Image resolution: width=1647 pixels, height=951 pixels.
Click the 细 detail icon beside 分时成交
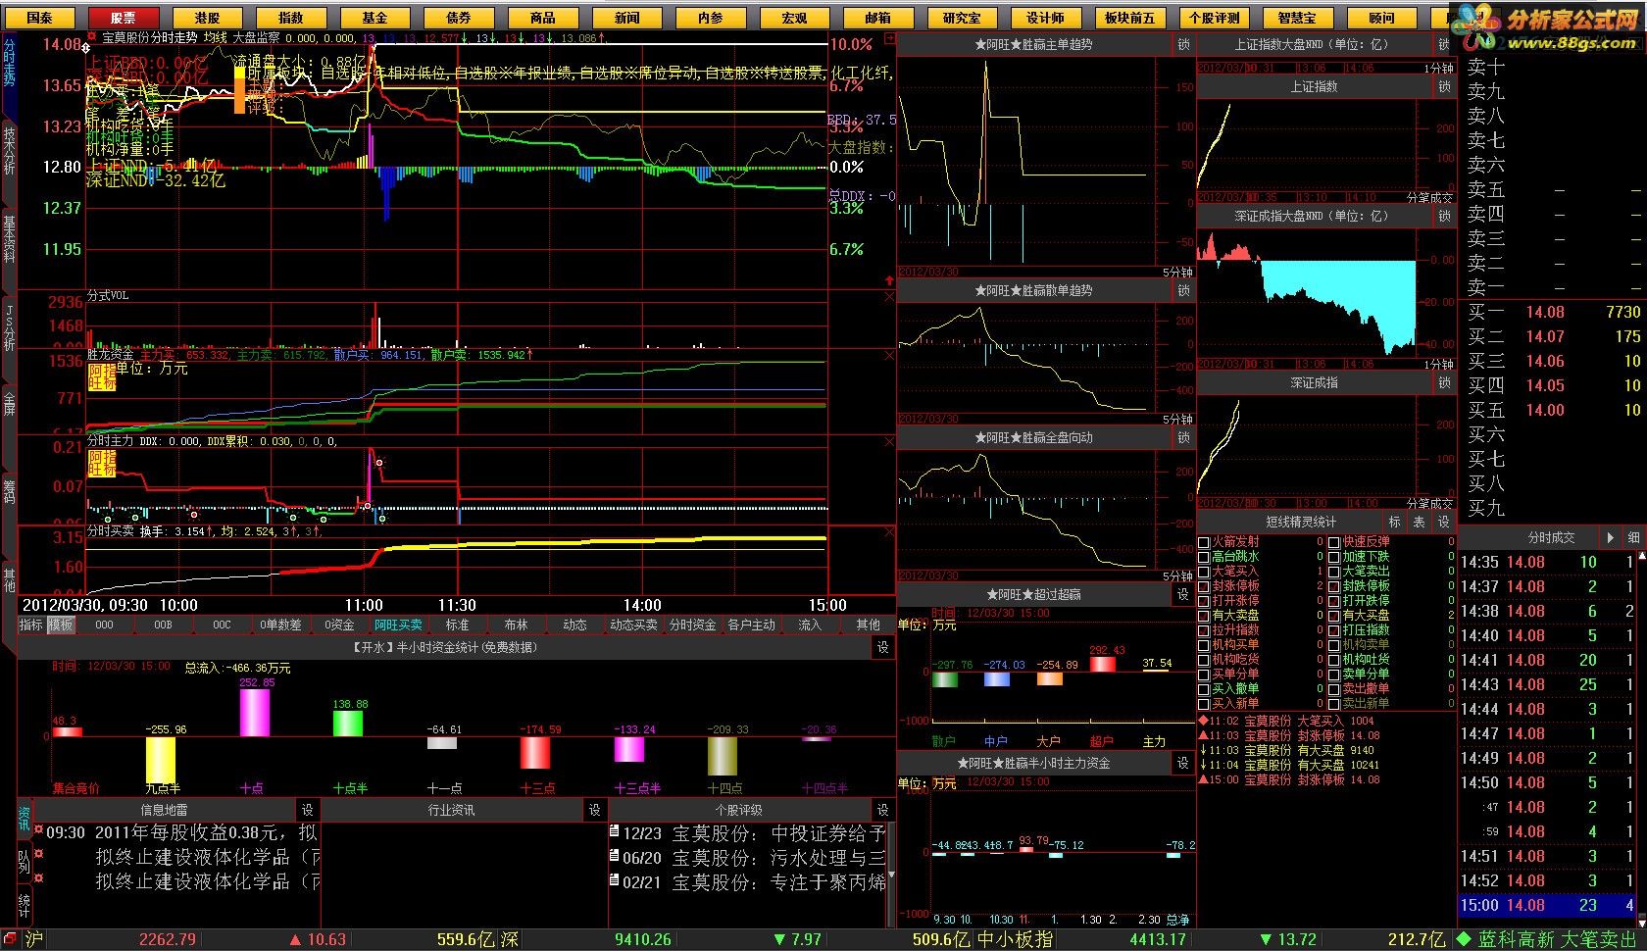coord(1633,537)
